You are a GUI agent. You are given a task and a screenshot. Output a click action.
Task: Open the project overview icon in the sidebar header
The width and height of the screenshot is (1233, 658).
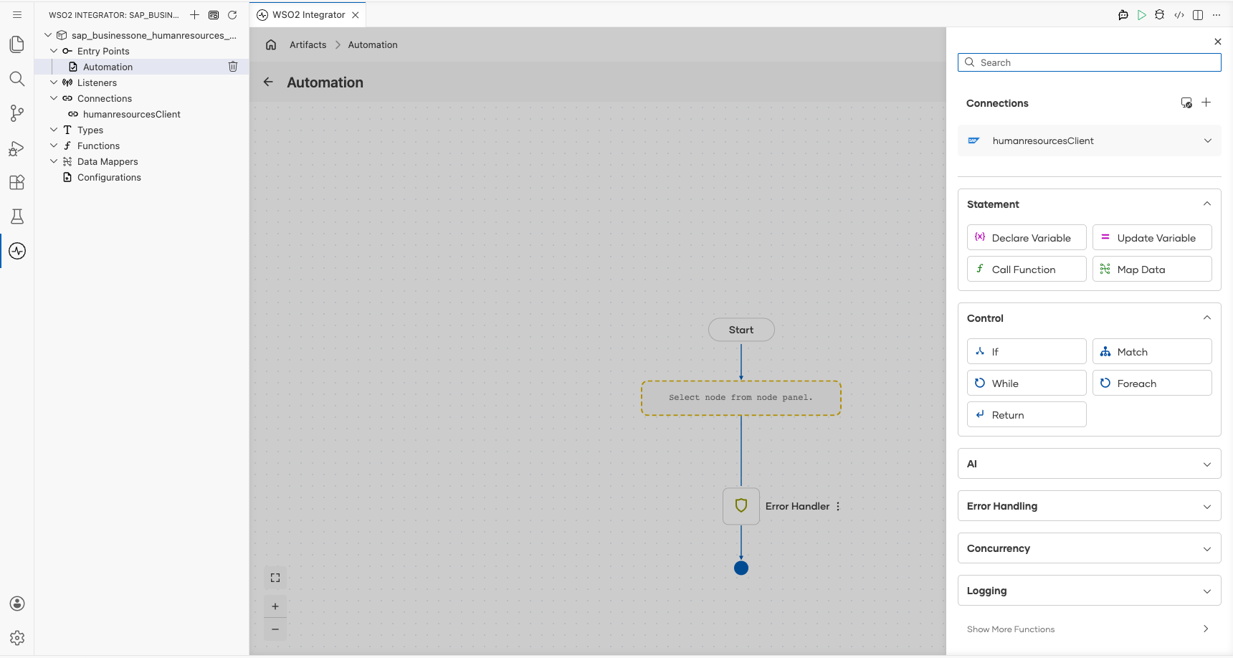(214, 14)
